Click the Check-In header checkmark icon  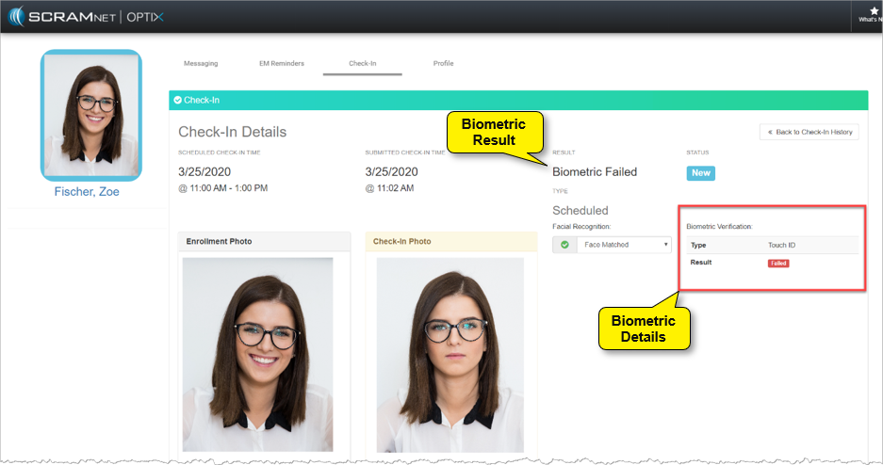[x=177, y=100]
